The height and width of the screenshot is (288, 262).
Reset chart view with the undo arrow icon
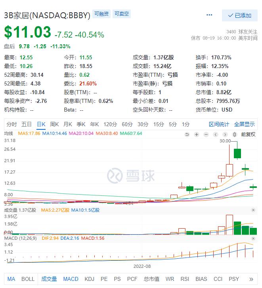[x=187, y=135]
